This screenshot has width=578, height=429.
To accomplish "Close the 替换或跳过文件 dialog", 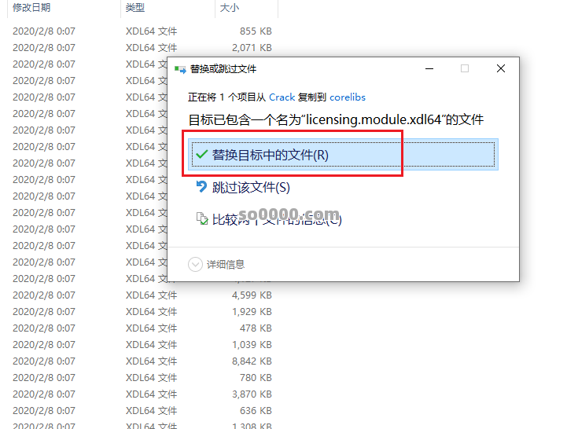I will 501,69.
